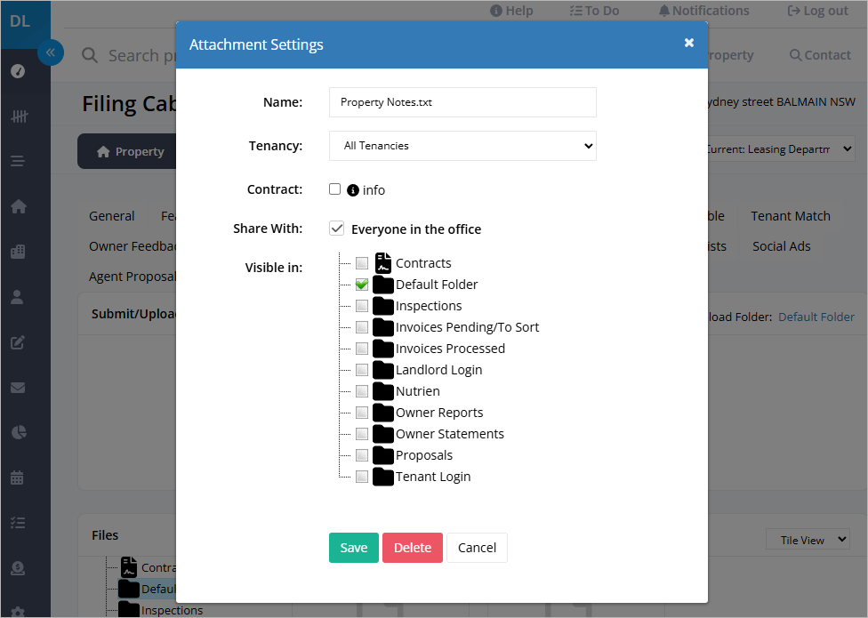The height and width of the screenshot is (618, 868).
Task: Open the Social Ads tab
Action: tap(781, 247)
